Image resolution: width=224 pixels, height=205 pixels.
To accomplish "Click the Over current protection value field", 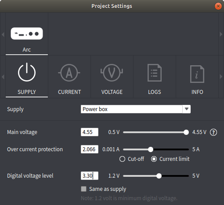I will coord(90,149).
